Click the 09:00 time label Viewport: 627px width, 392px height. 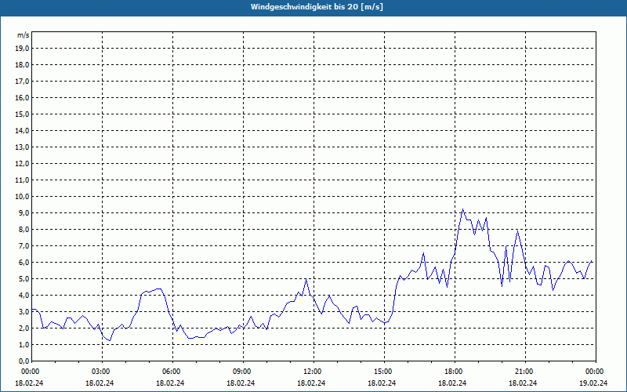pyautogui.click(x=242, y=372)
